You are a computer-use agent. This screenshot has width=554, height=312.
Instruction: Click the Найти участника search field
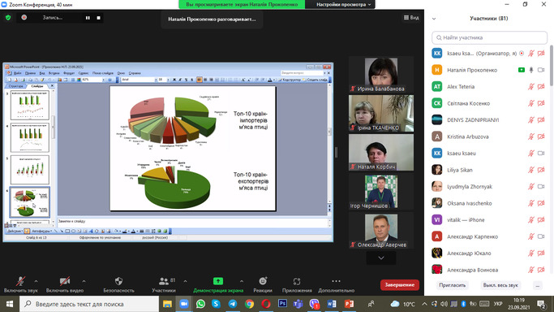pyautogui.click(x=489, y=37)
